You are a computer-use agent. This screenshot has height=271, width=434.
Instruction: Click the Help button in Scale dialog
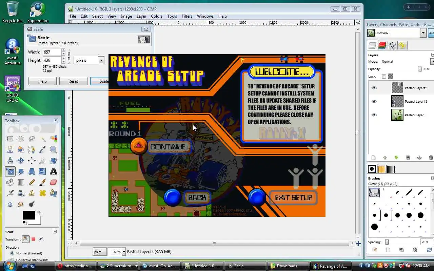pyautogui.click(x=42, y=81)
